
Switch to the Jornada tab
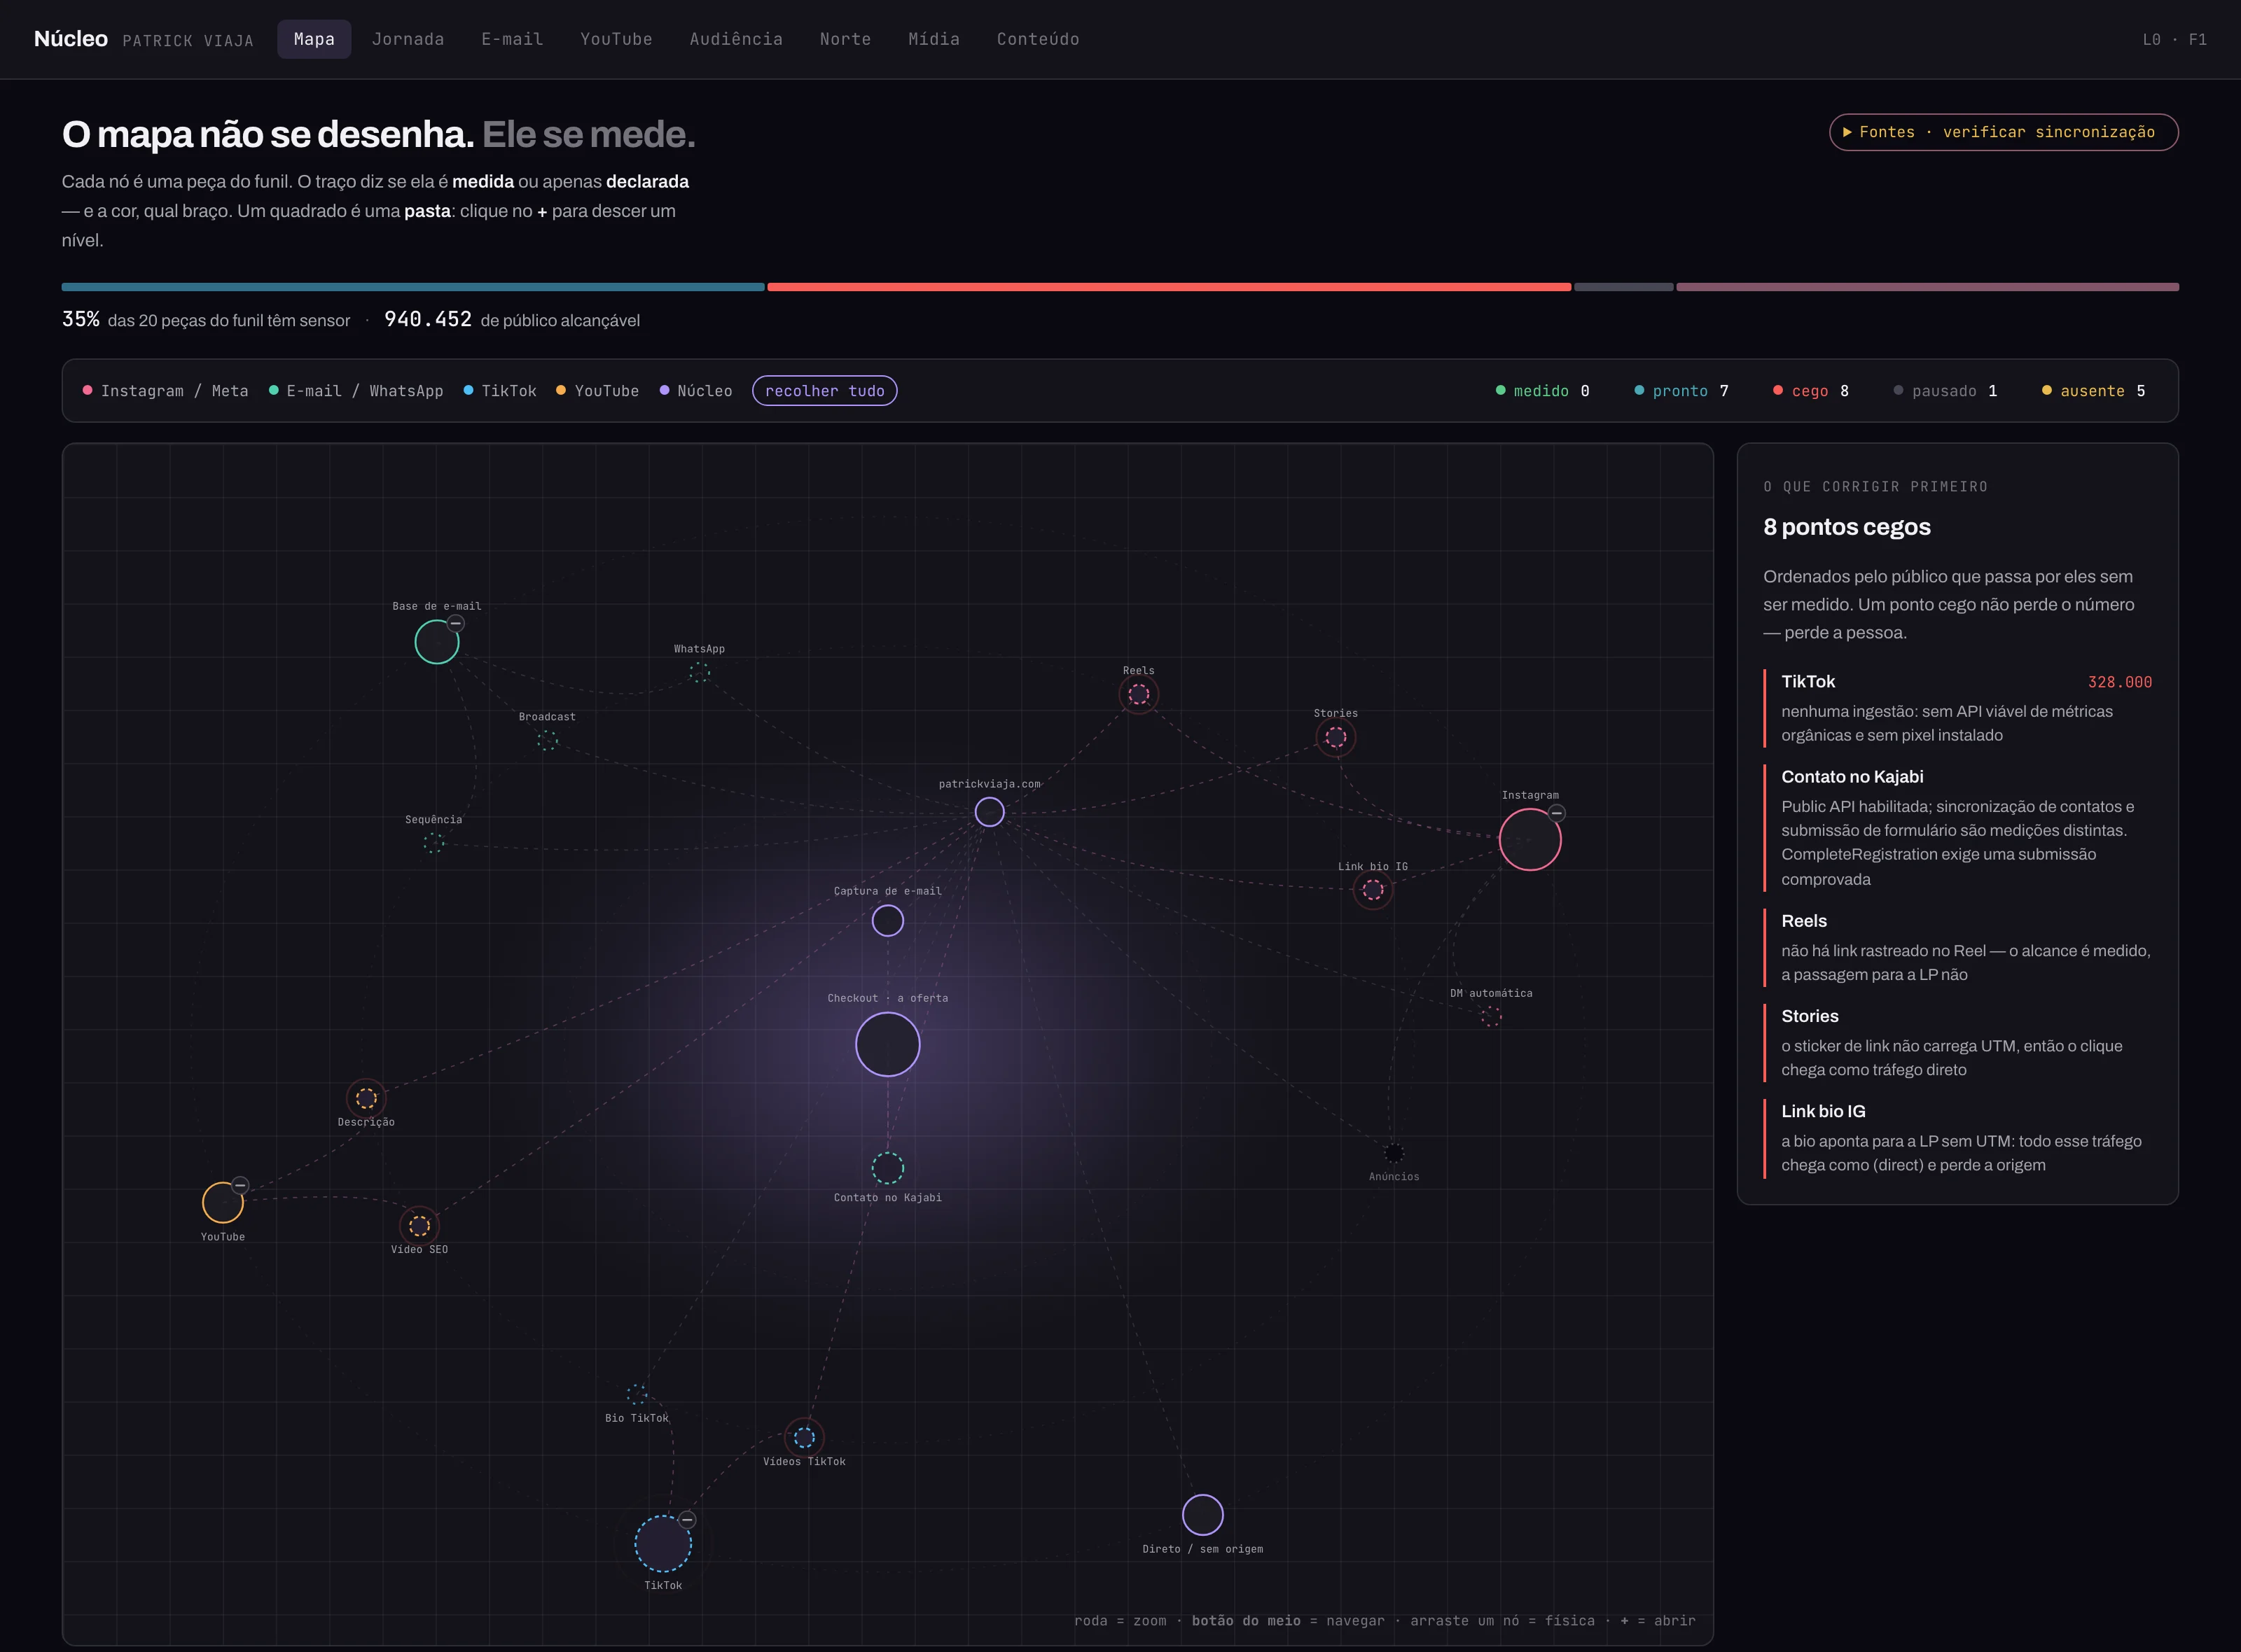(x=408, y=39)
